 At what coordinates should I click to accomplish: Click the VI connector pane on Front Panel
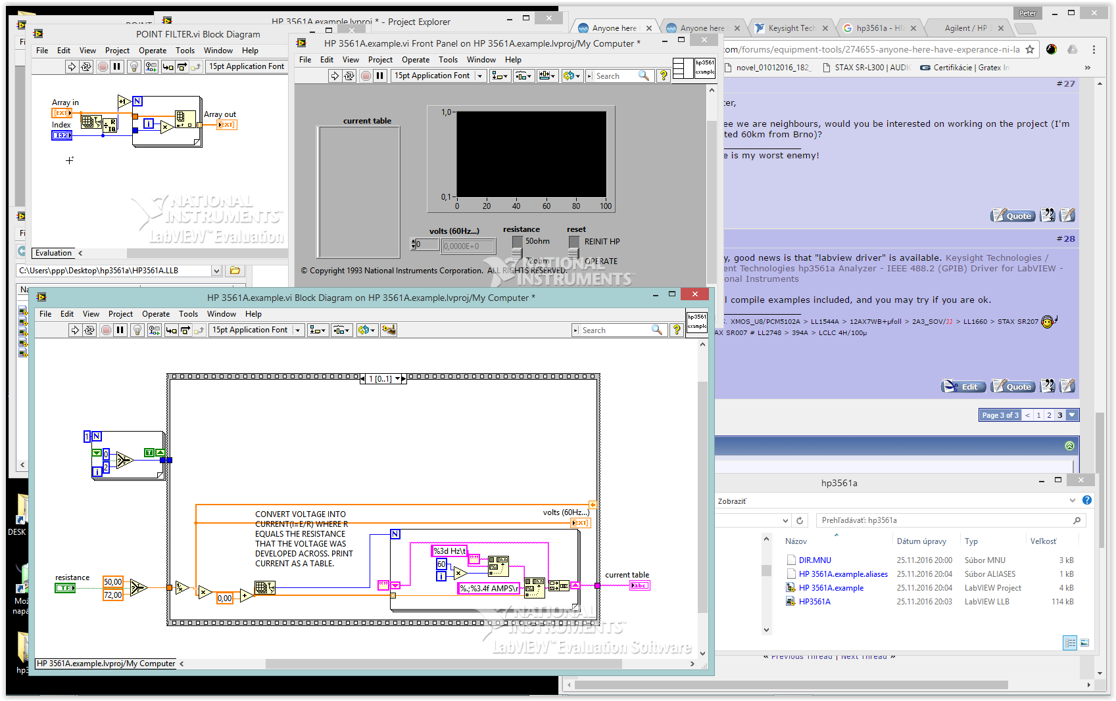(683, 68)
